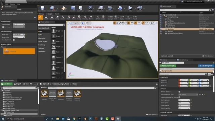Image resolution: width=215 pixels, height=121 pixels.
Task: Open the Perspective viewport dropdown
Action: (75, 23)
